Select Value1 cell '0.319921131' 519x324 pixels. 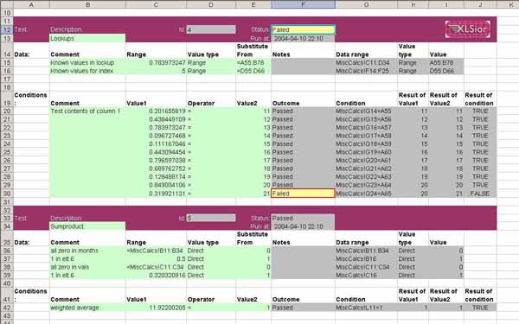156,194
